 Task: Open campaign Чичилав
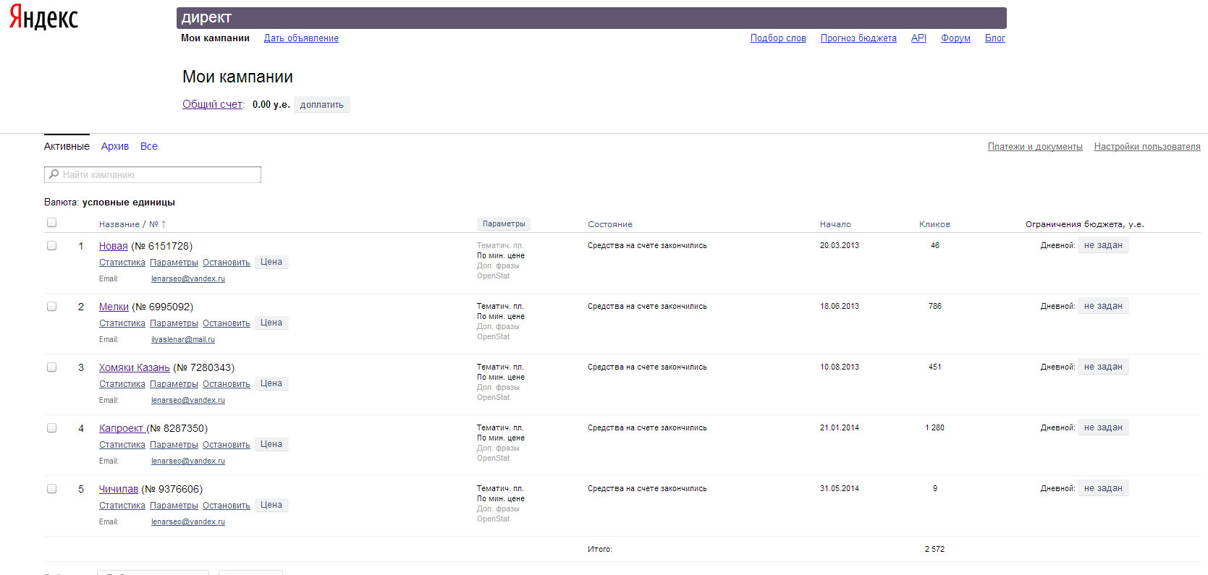(x=119, y=489)
